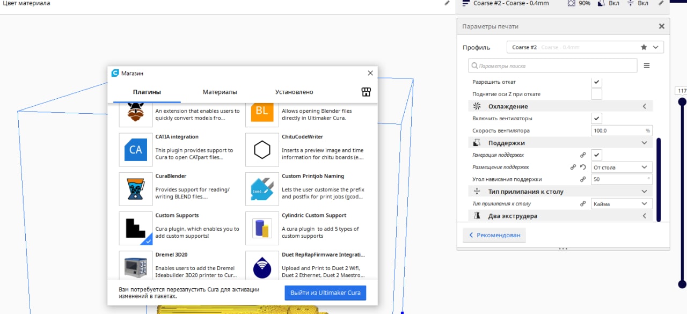Toggle the Генерация поддержек checkbox

point(596,155)
